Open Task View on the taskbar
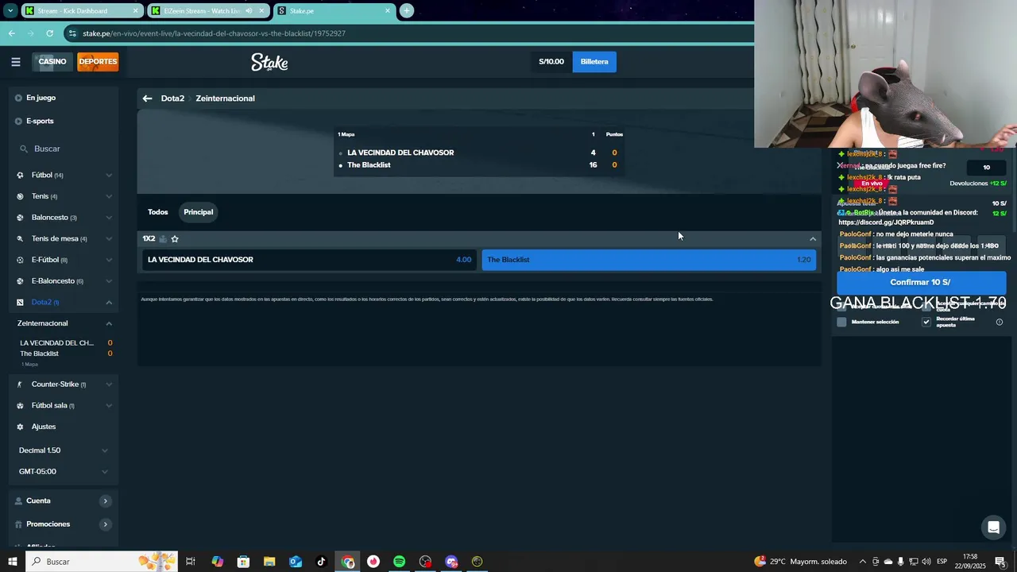The height and width of the screenshot is (572, 1017). 191,562
